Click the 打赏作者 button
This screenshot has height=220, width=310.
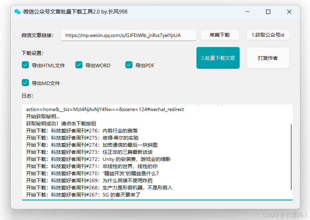pos(268,58)
